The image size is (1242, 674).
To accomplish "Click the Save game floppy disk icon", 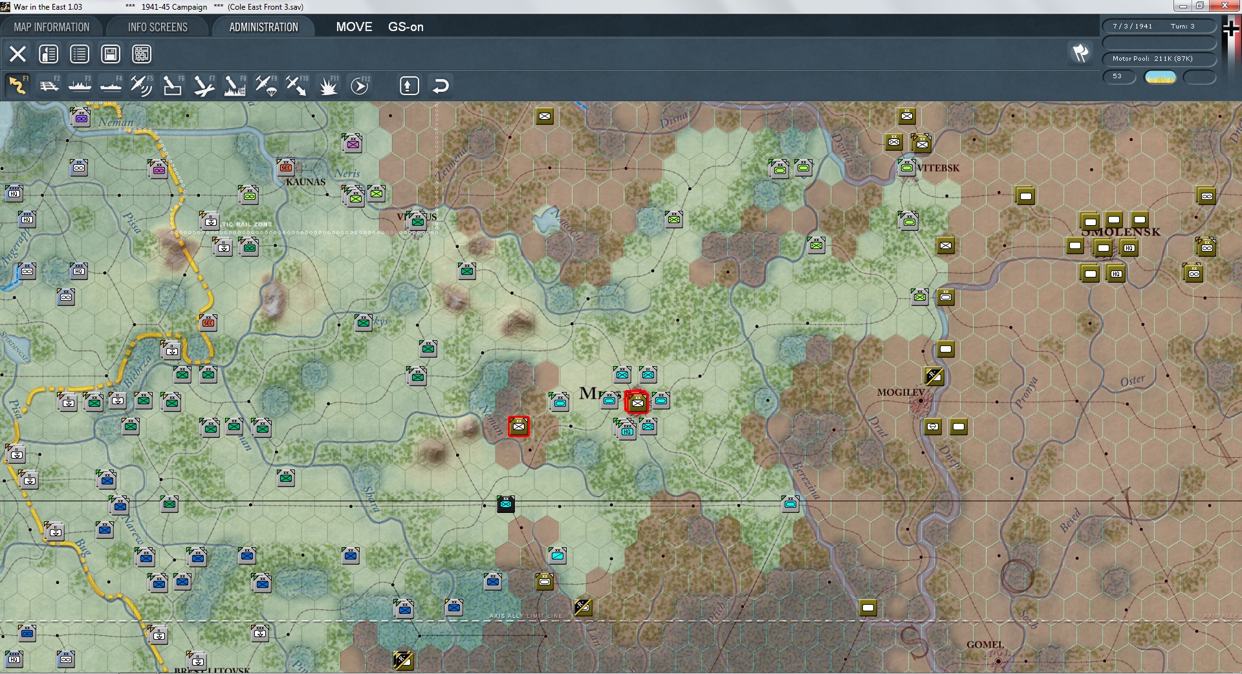I will (111, 54).
